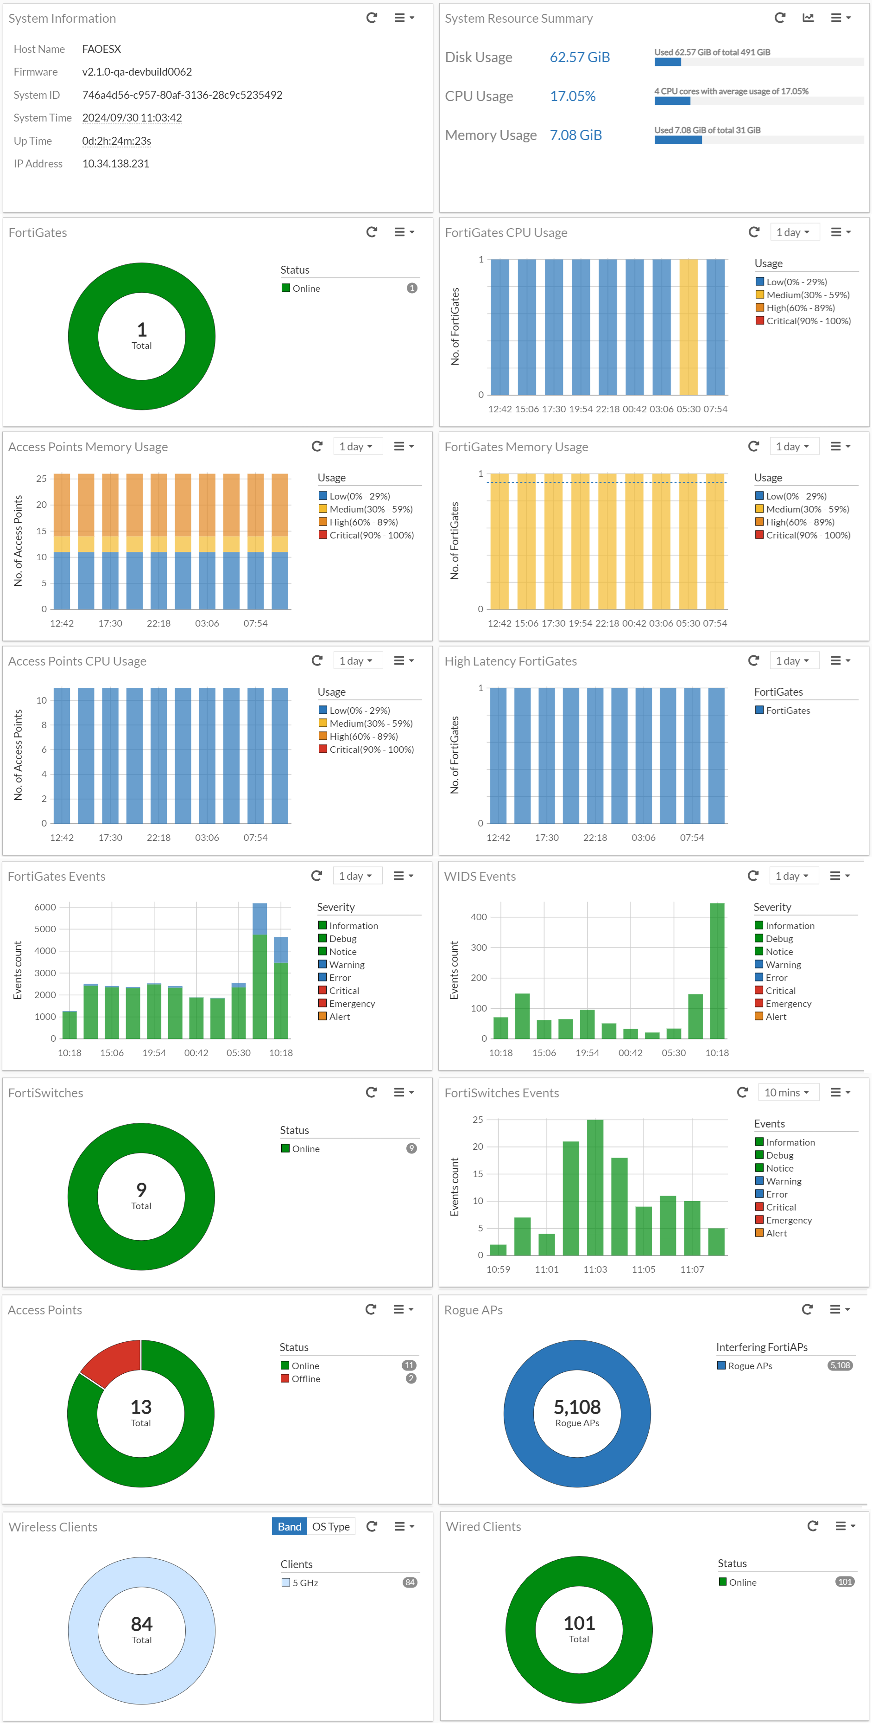The width and height of the screenshot is (872, 1723).
Task: Open the Rogue APs widget menu icon
Action: click(x=839, y=1309)
